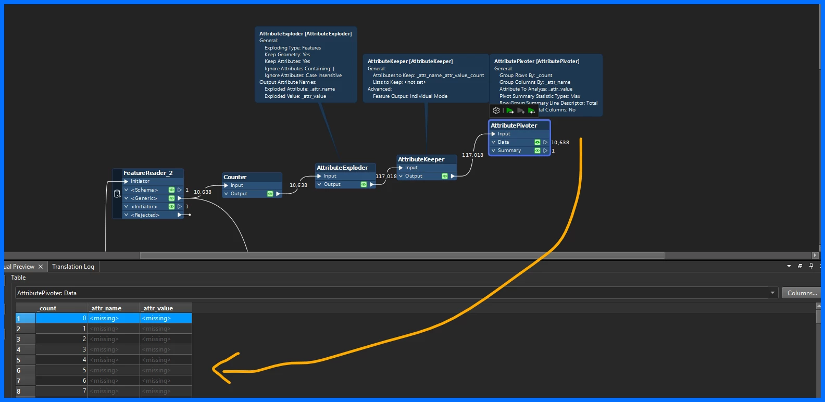
Task: Inspect cached features on AttributePivoter Summary port
Action: [x=537, y=150]
